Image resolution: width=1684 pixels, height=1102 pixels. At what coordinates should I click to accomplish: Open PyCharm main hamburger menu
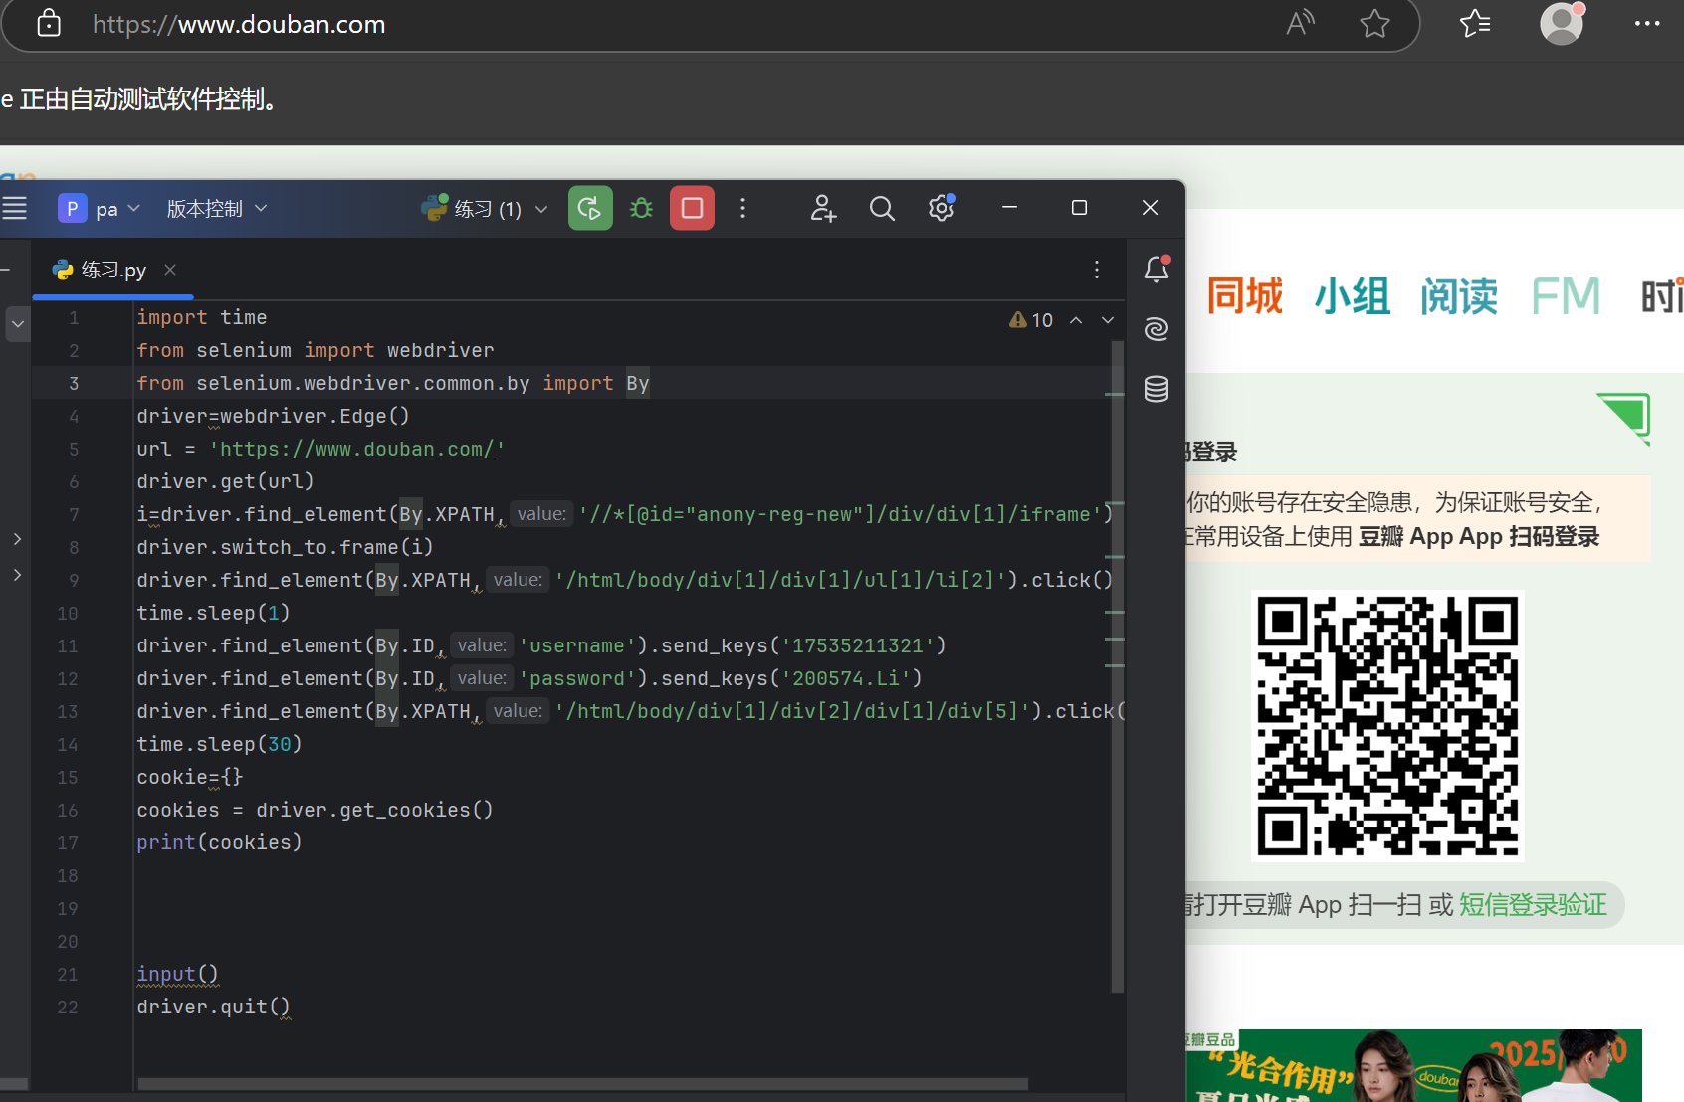point(14,208)
